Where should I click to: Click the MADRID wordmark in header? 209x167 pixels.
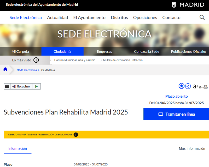click(192, 5)
